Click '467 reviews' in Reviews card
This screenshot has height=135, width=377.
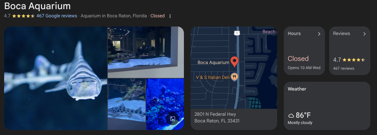pyautogui.click(x=344, y=68)
